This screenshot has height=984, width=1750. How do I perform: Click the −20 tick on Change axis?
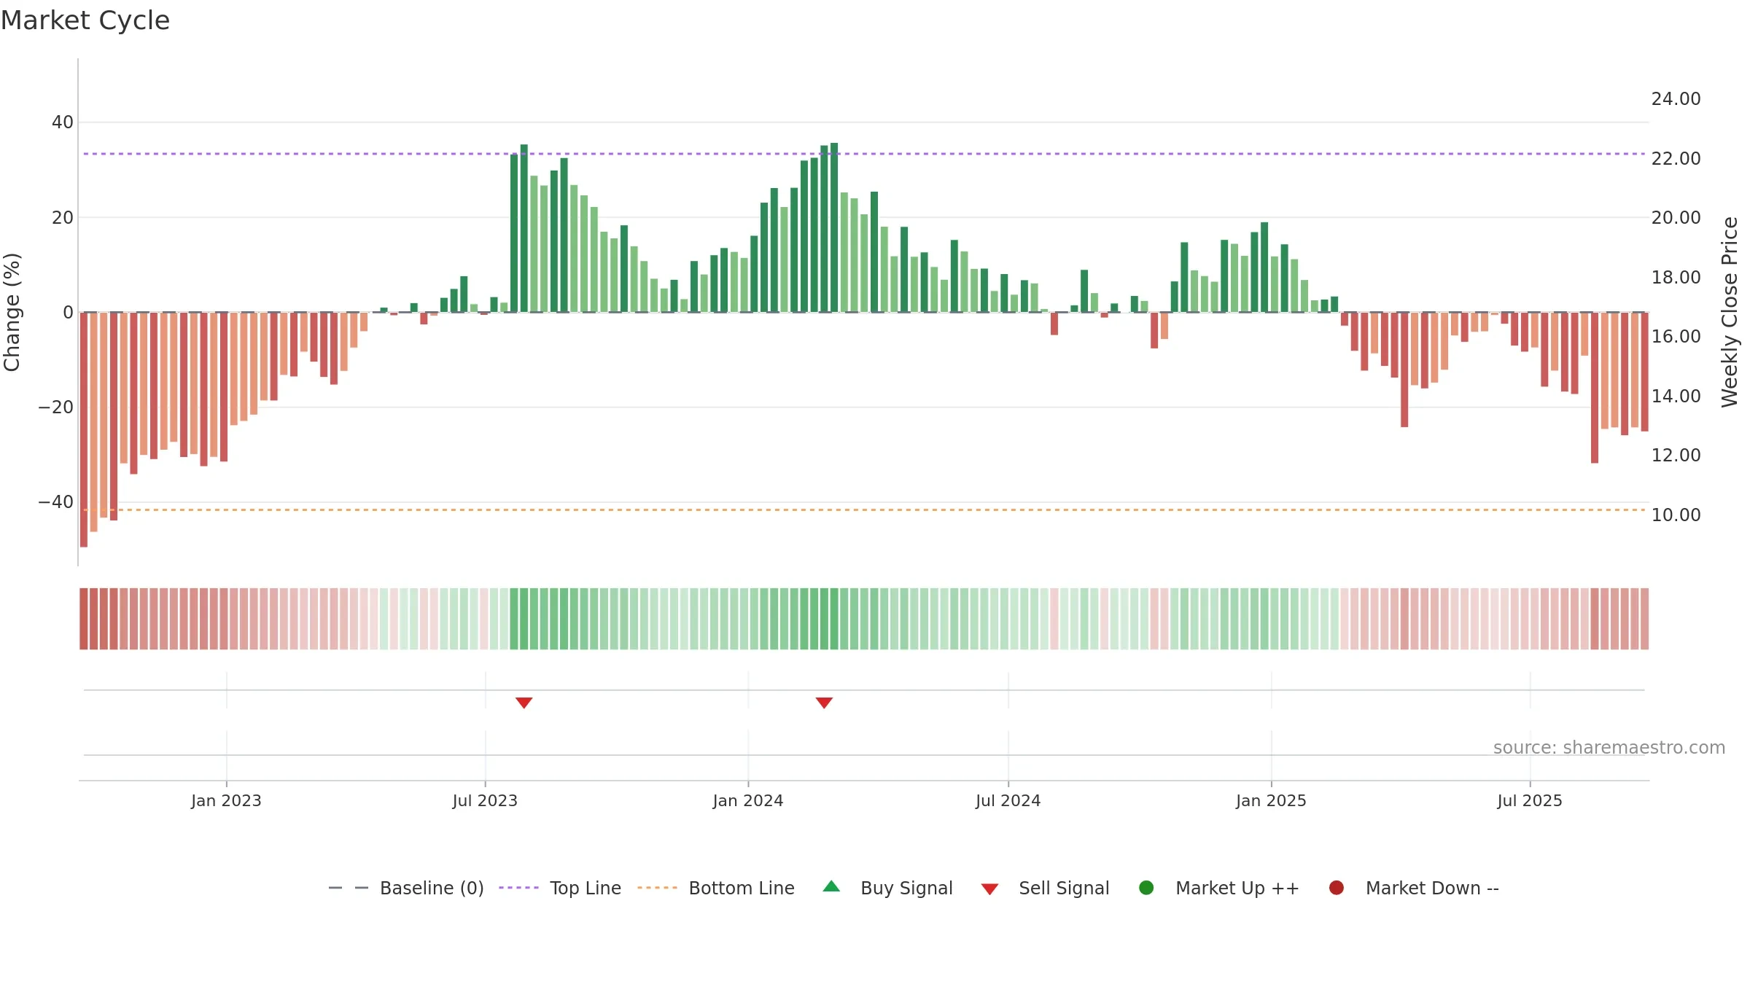(x=55, y=407)
